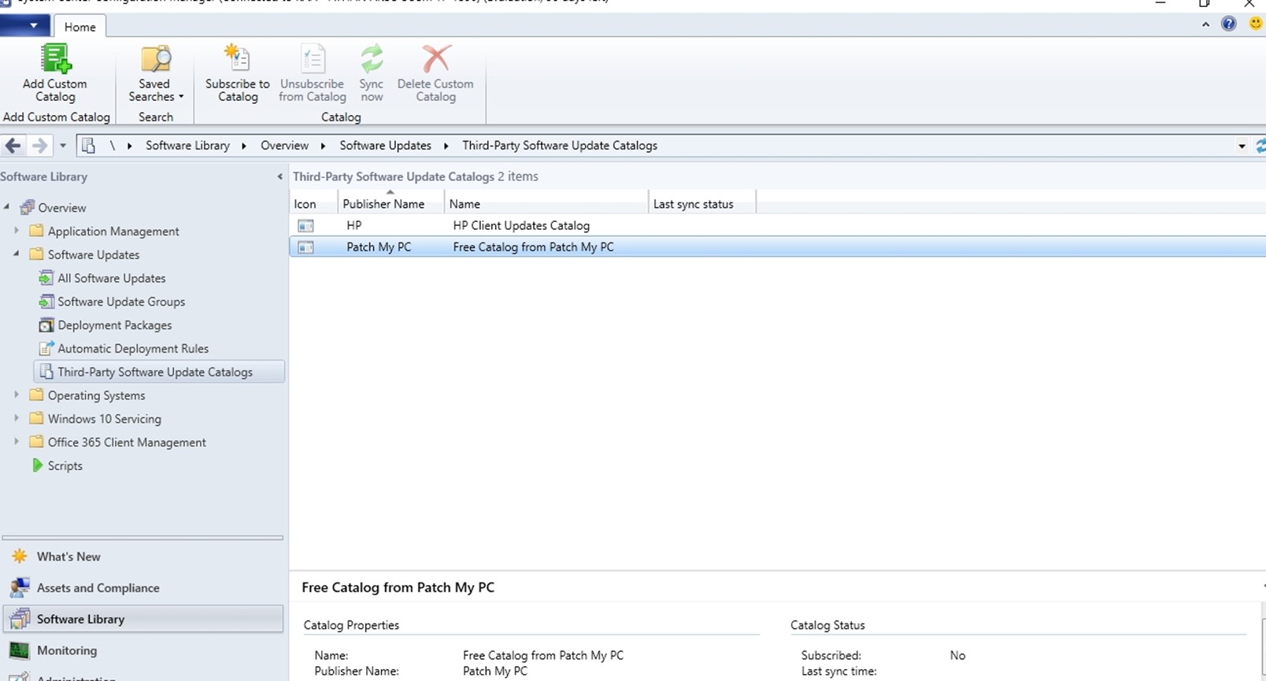Open the Assets and Compliance workspace
Screen dimensions: 1266x681
143,588
